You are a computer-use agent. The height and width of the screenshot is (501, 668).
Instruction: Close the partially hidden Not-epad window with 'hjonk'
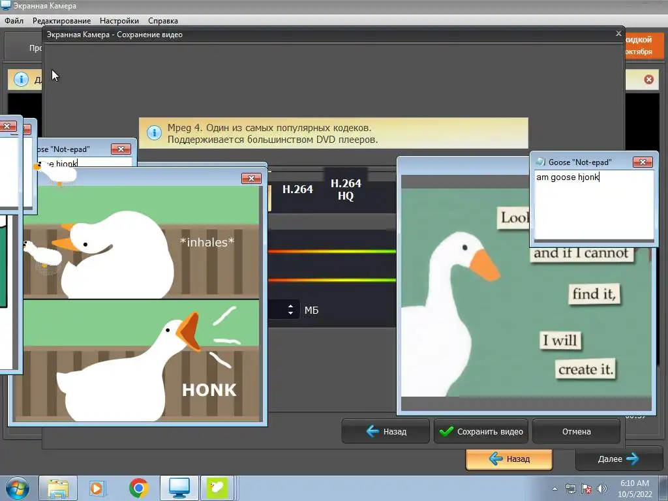click(121, 149)
